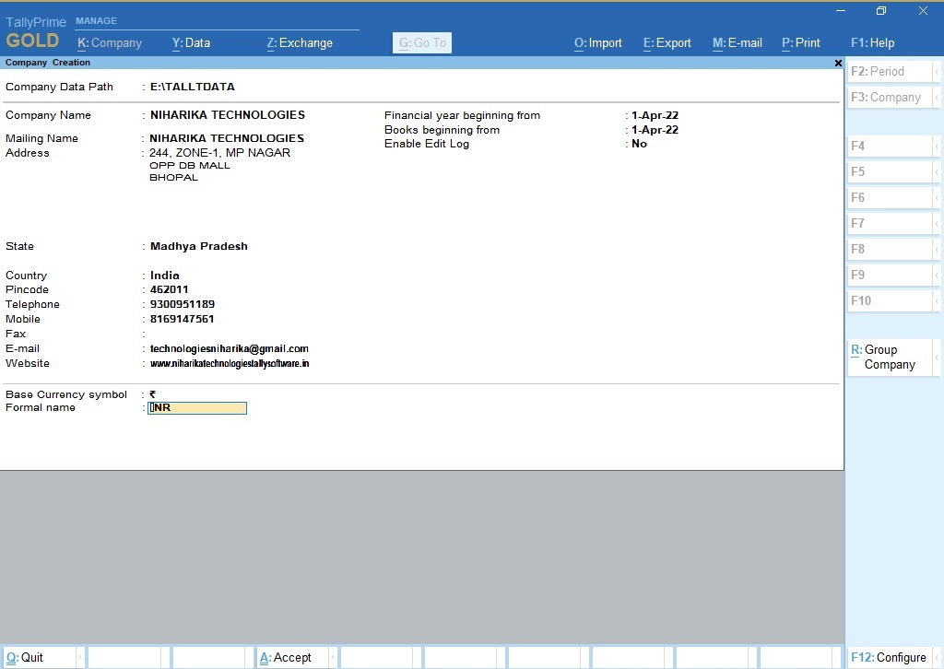The image size is (944, 669).
Task: Select the Country value India
Action: 164,275
